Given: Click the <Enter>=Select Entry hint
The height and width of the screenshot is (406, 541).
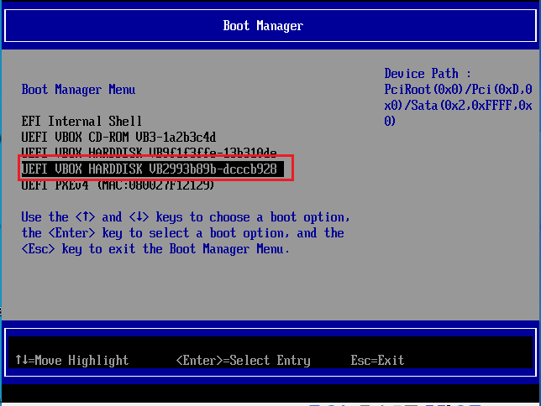Looking at the screenshot, I should (x=244, y=360).
